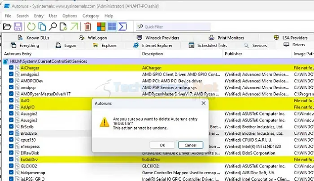
Task: Open the File menu
Action: [8, 16]
